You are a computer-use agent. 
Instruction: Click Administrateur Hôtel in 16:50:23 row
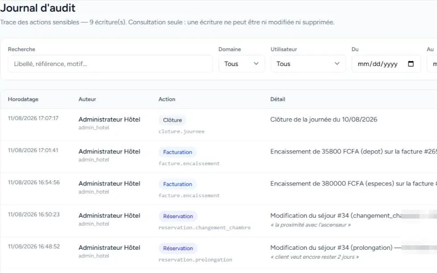[109, 216]
